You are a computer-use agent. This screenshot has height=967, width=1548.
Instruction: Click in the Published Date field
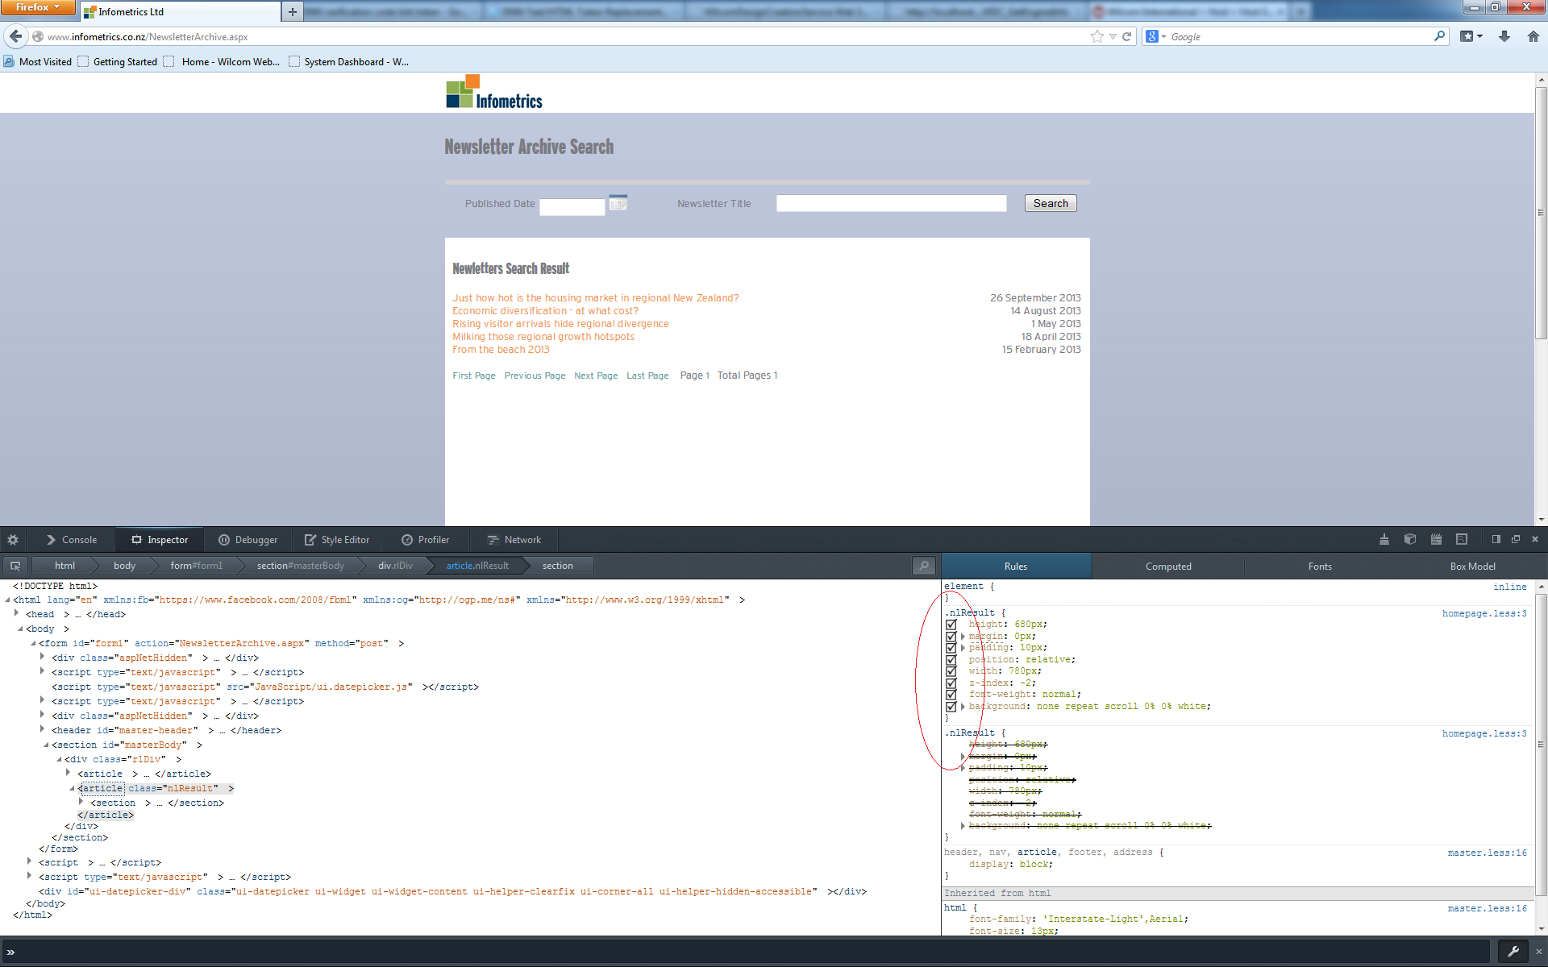572,207
